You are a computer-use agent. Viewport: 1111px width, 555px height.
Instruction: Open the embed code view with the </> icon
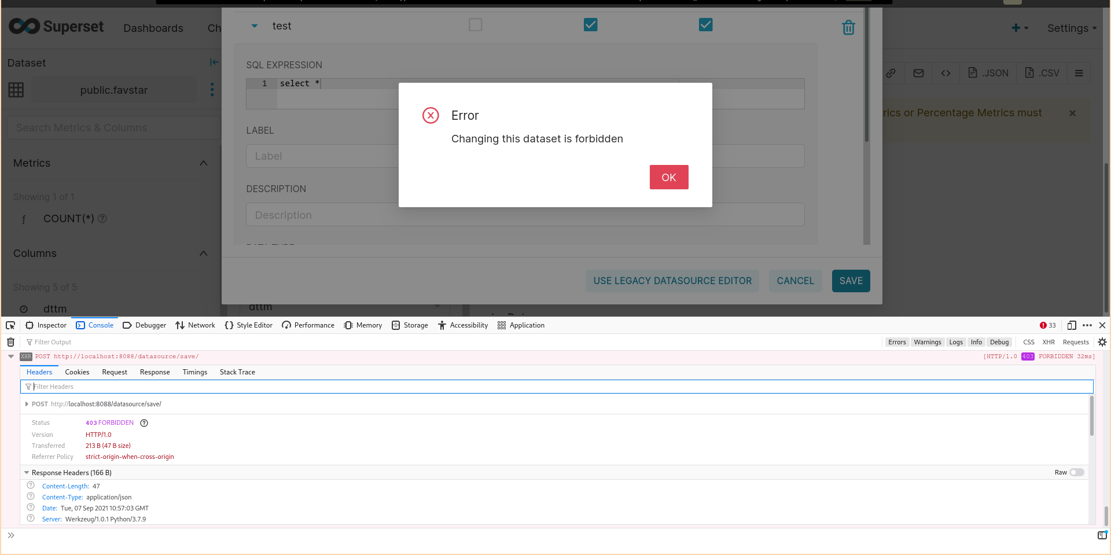click(946, 73)
